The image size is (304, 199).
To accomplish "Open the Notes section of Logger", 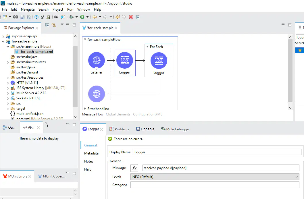I will (x=88, y=161).
